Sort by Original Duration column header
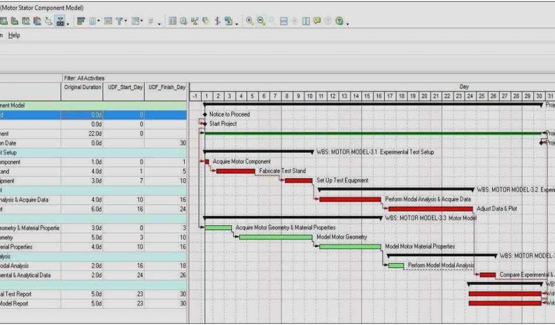Viewport: 555px width, 325px height. coord(82,87)
